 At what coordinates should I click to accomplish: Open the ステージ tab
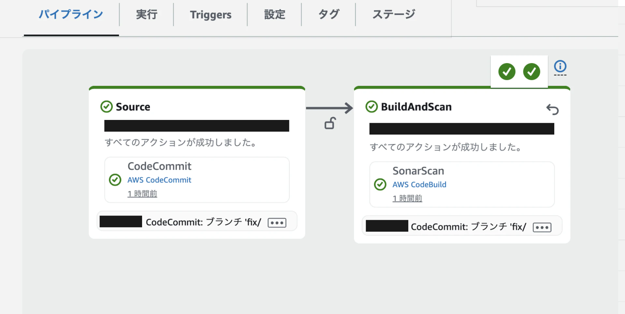coord(394,14)
